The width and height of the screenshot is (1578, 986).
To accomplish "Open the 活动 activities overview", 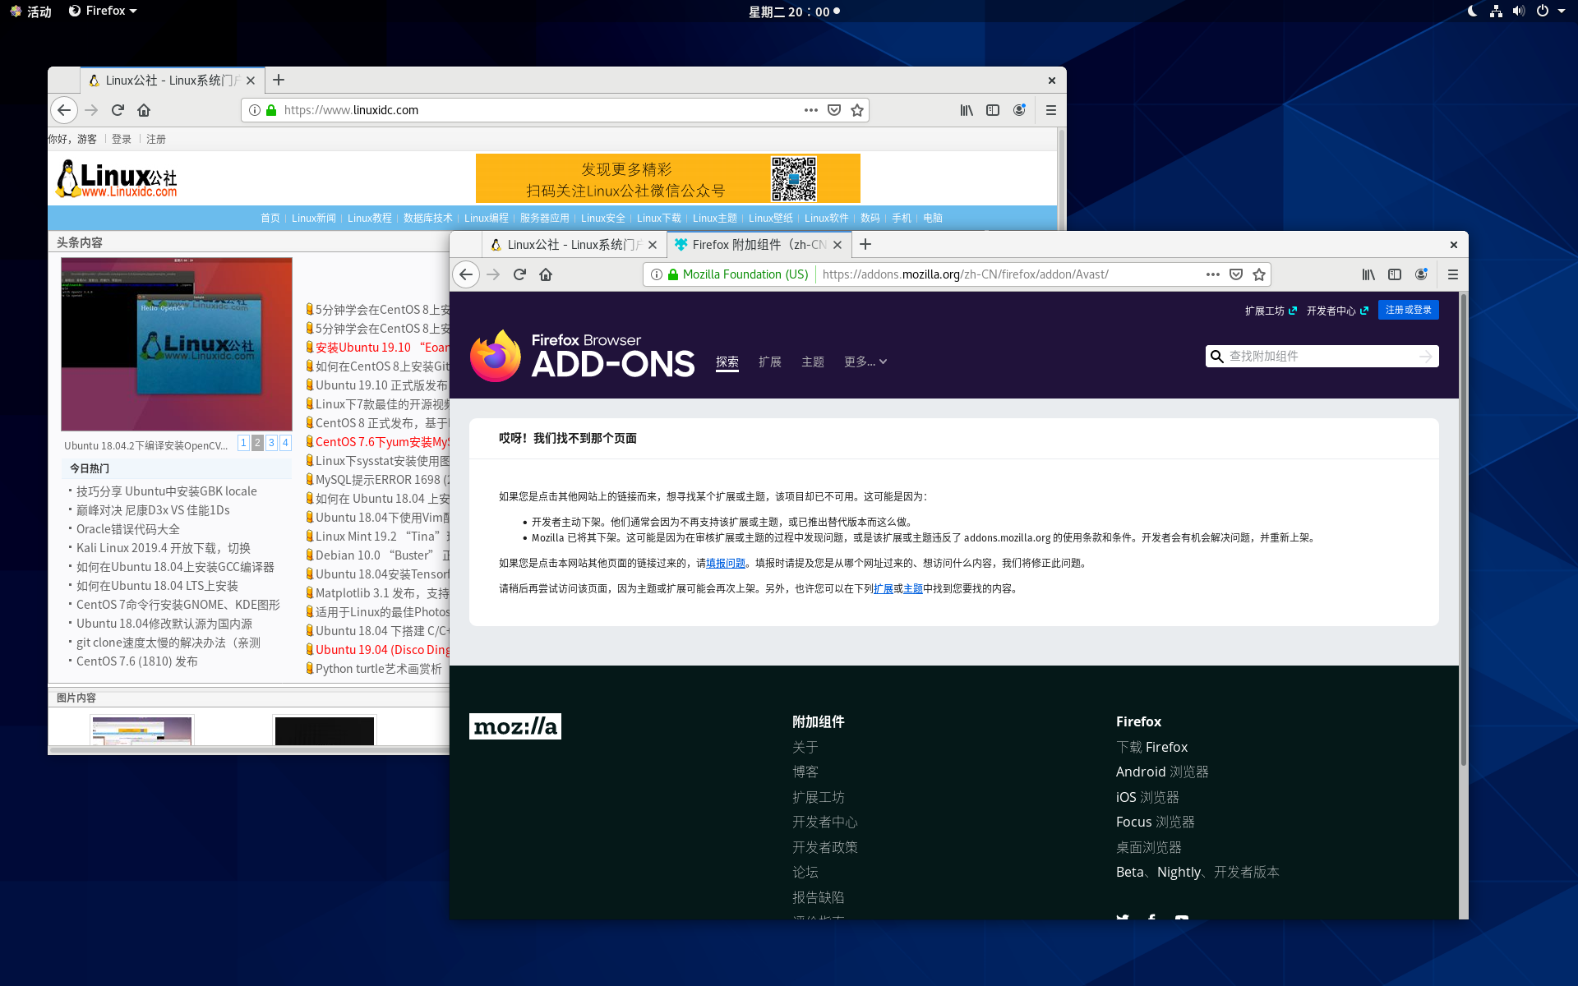I will coord(31,12).
